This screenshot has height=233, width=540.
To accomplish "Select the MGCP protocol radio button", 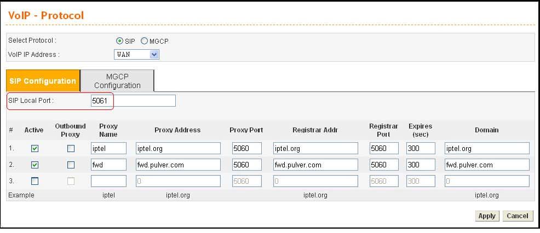I will (145, 41).
